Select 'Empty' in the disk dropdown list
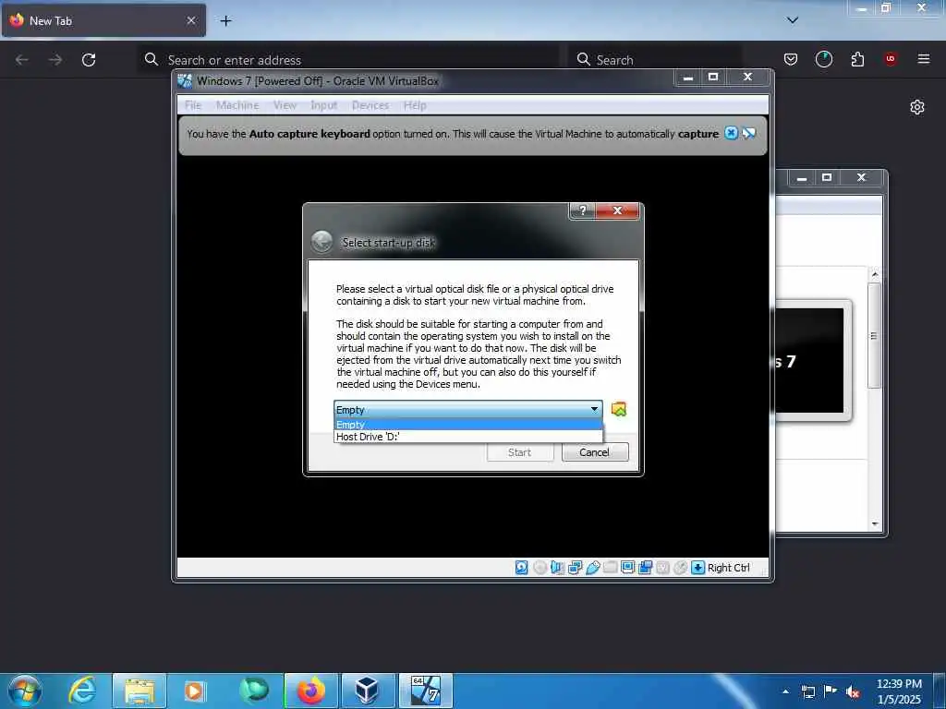 pyautogui.click(x=468, y=425)
